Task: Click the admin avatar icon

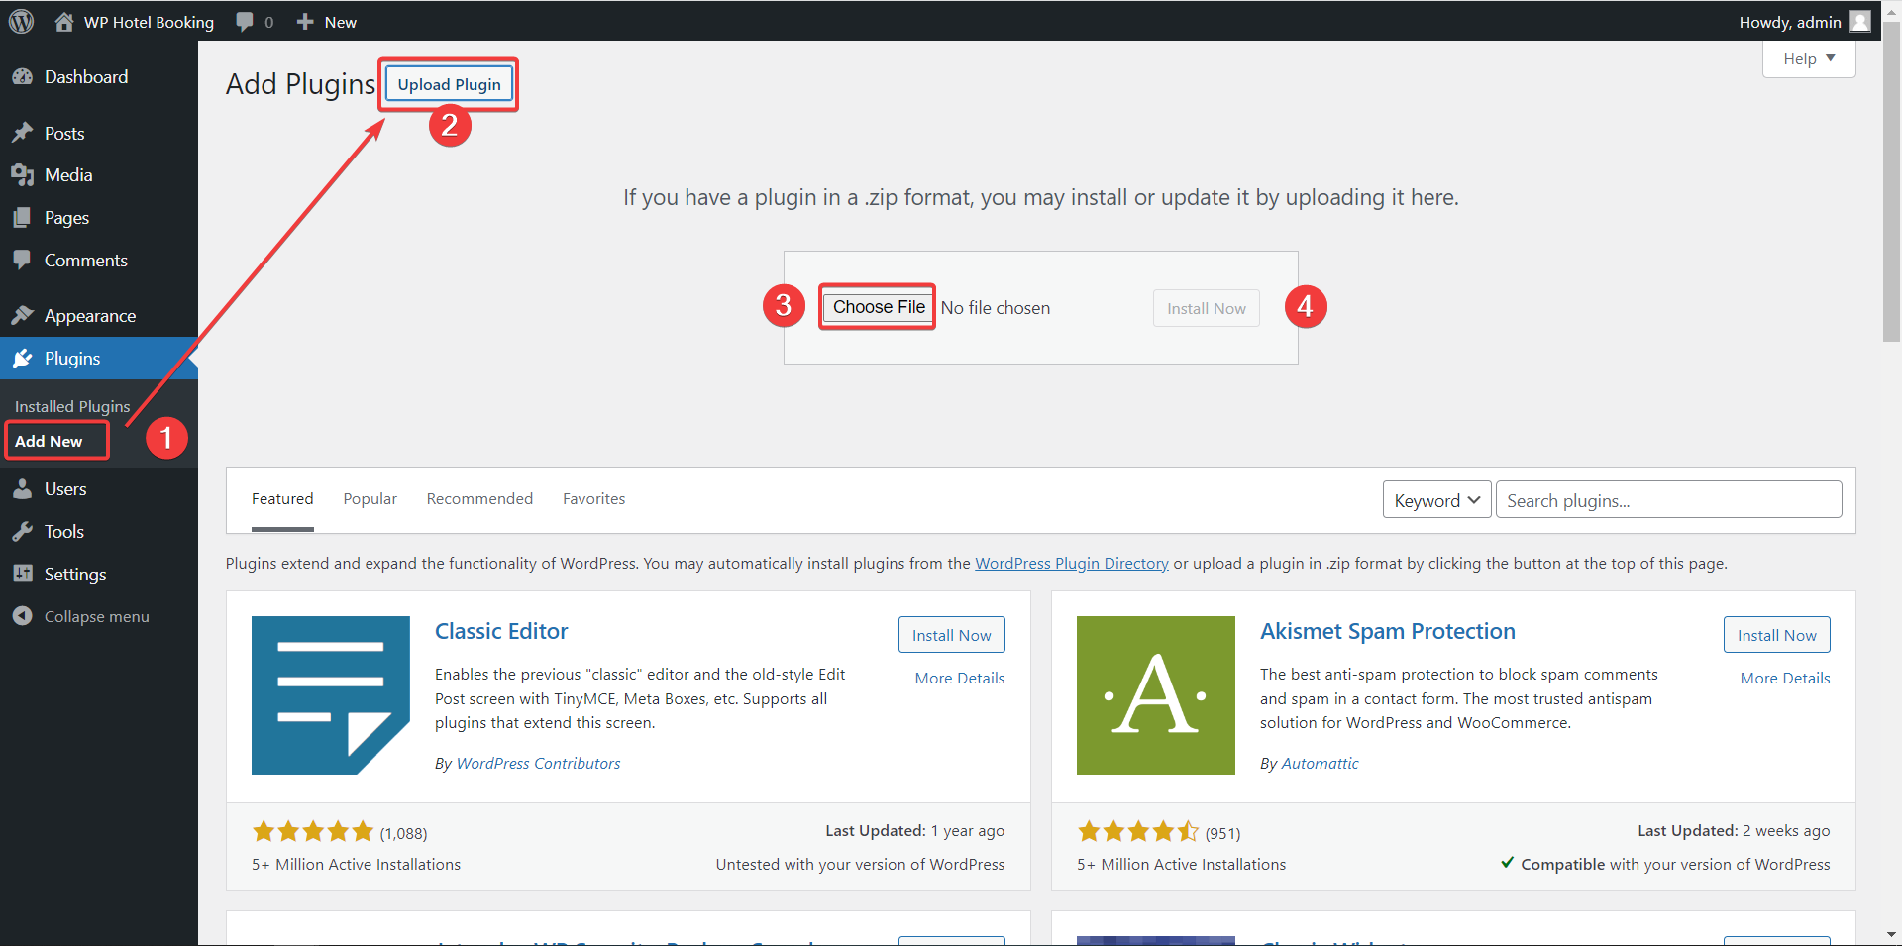Action: [1860, 21]
